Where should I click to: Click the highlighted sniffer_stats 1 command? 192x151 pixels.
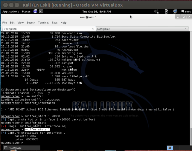pos(37,130)
